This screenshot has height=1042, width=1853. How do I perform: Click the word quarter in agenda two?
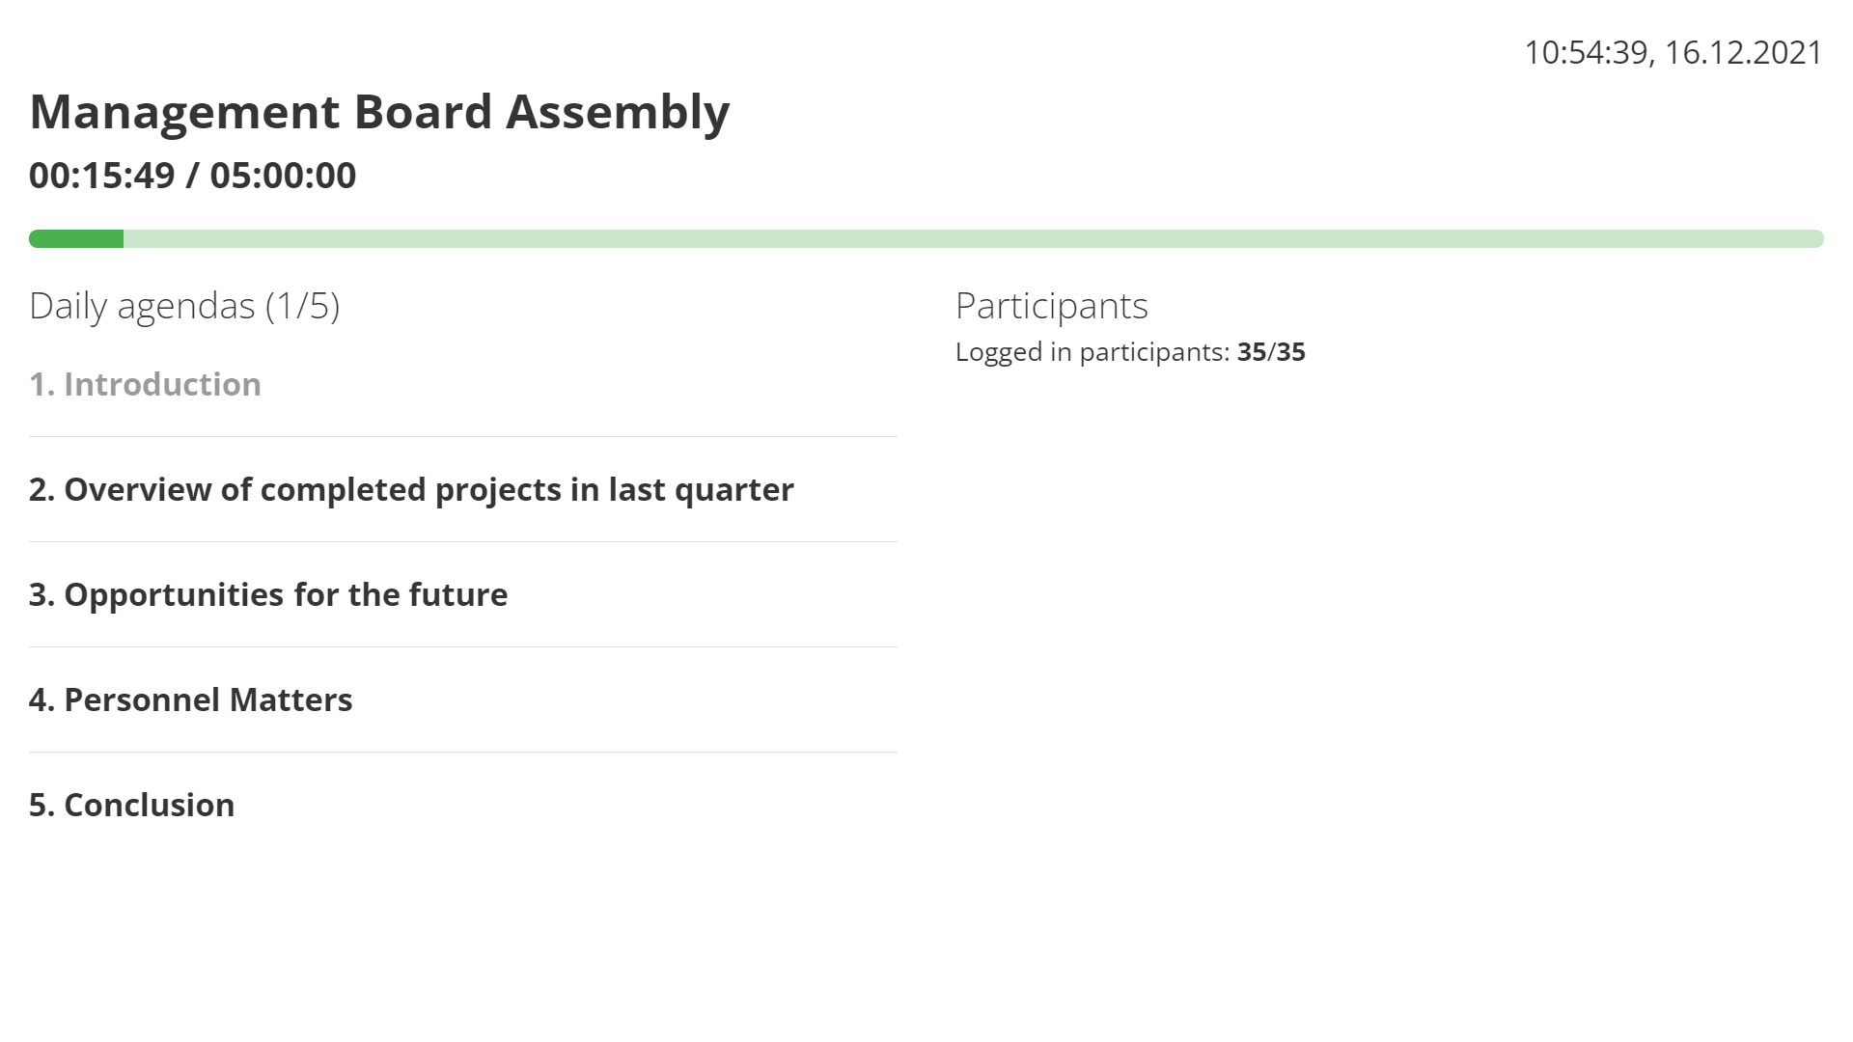coord(733,491)
